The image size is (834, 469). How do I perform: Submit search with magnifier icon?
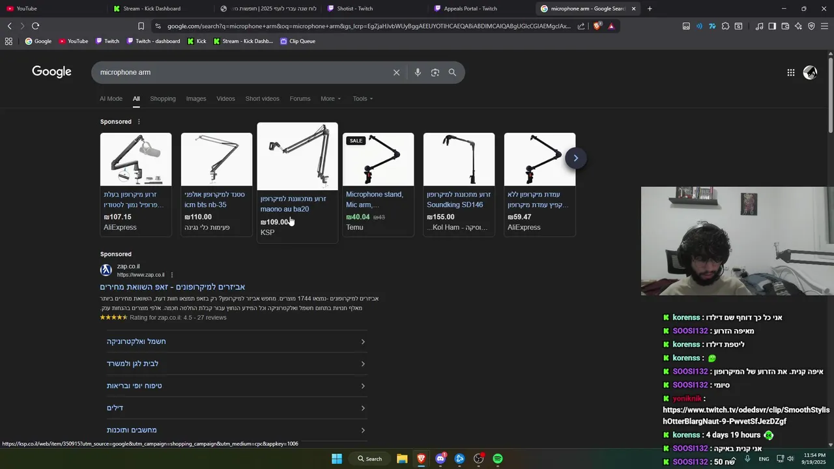pyautogui.click(x=452, y=72)
